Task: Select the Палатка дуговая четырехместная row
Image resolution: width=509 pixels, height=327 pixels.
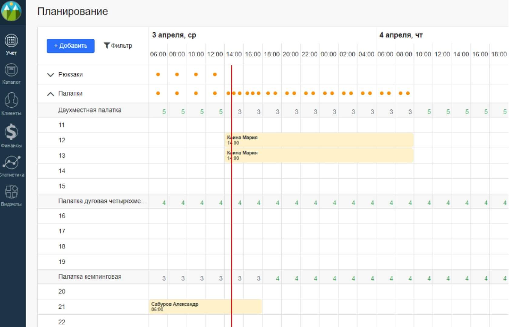Action: pyautogui.click(x=102, y=201)
